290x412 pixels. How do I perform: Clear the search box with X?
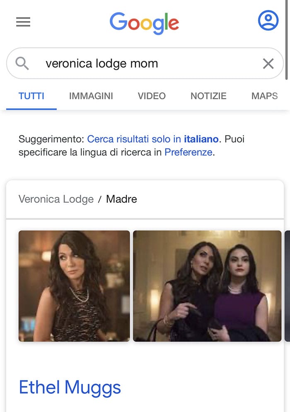click(268, 64)
